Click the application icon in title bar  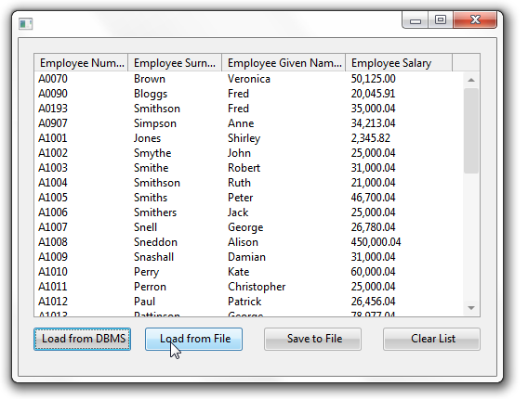coord(26,23)
